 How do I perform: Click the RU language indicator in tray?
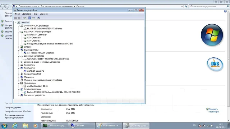tap(195, 125)
